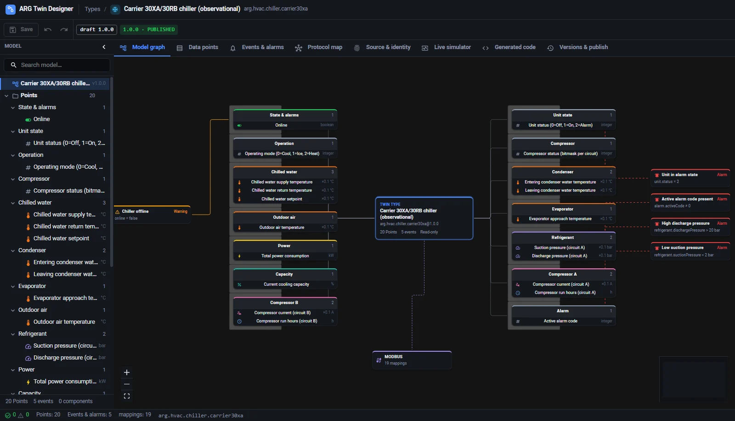Click the ARG Twin Designer logo icon
Screen dimensions: 735x421
coord(11,9)
